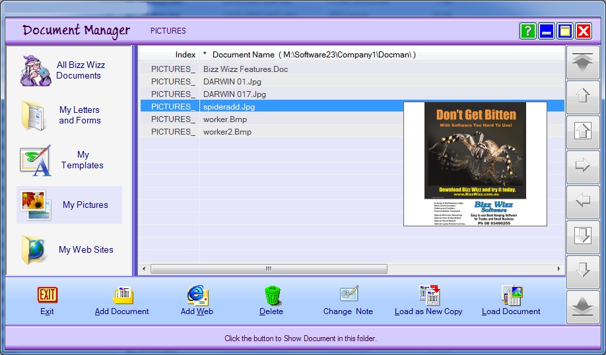This screenshot has height=355, width=606.
Task: Click the green Help question mark button
Action: pyautogui.click(x=528, y=31)
